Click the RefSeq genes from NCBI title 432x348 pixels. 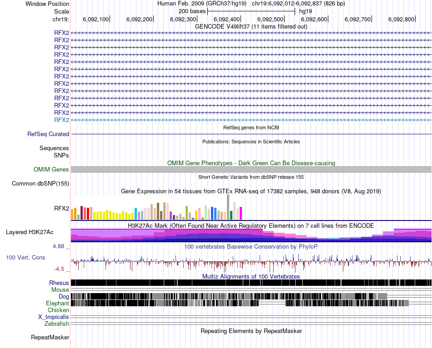(x=251, y=127)
